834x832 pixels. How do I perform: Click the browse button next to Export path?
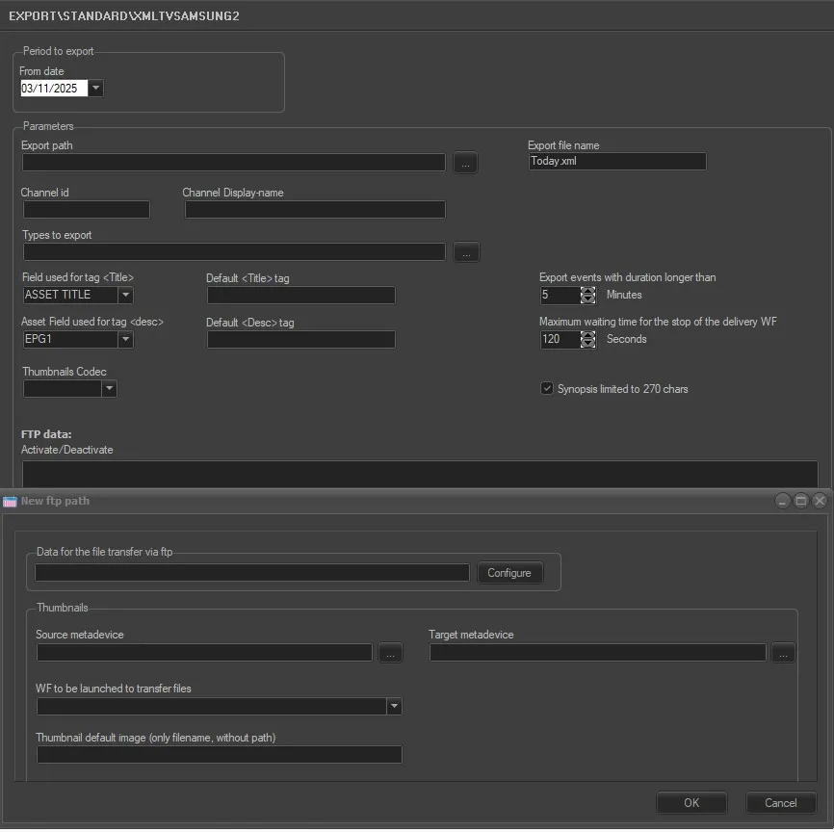tap(465, 164)
